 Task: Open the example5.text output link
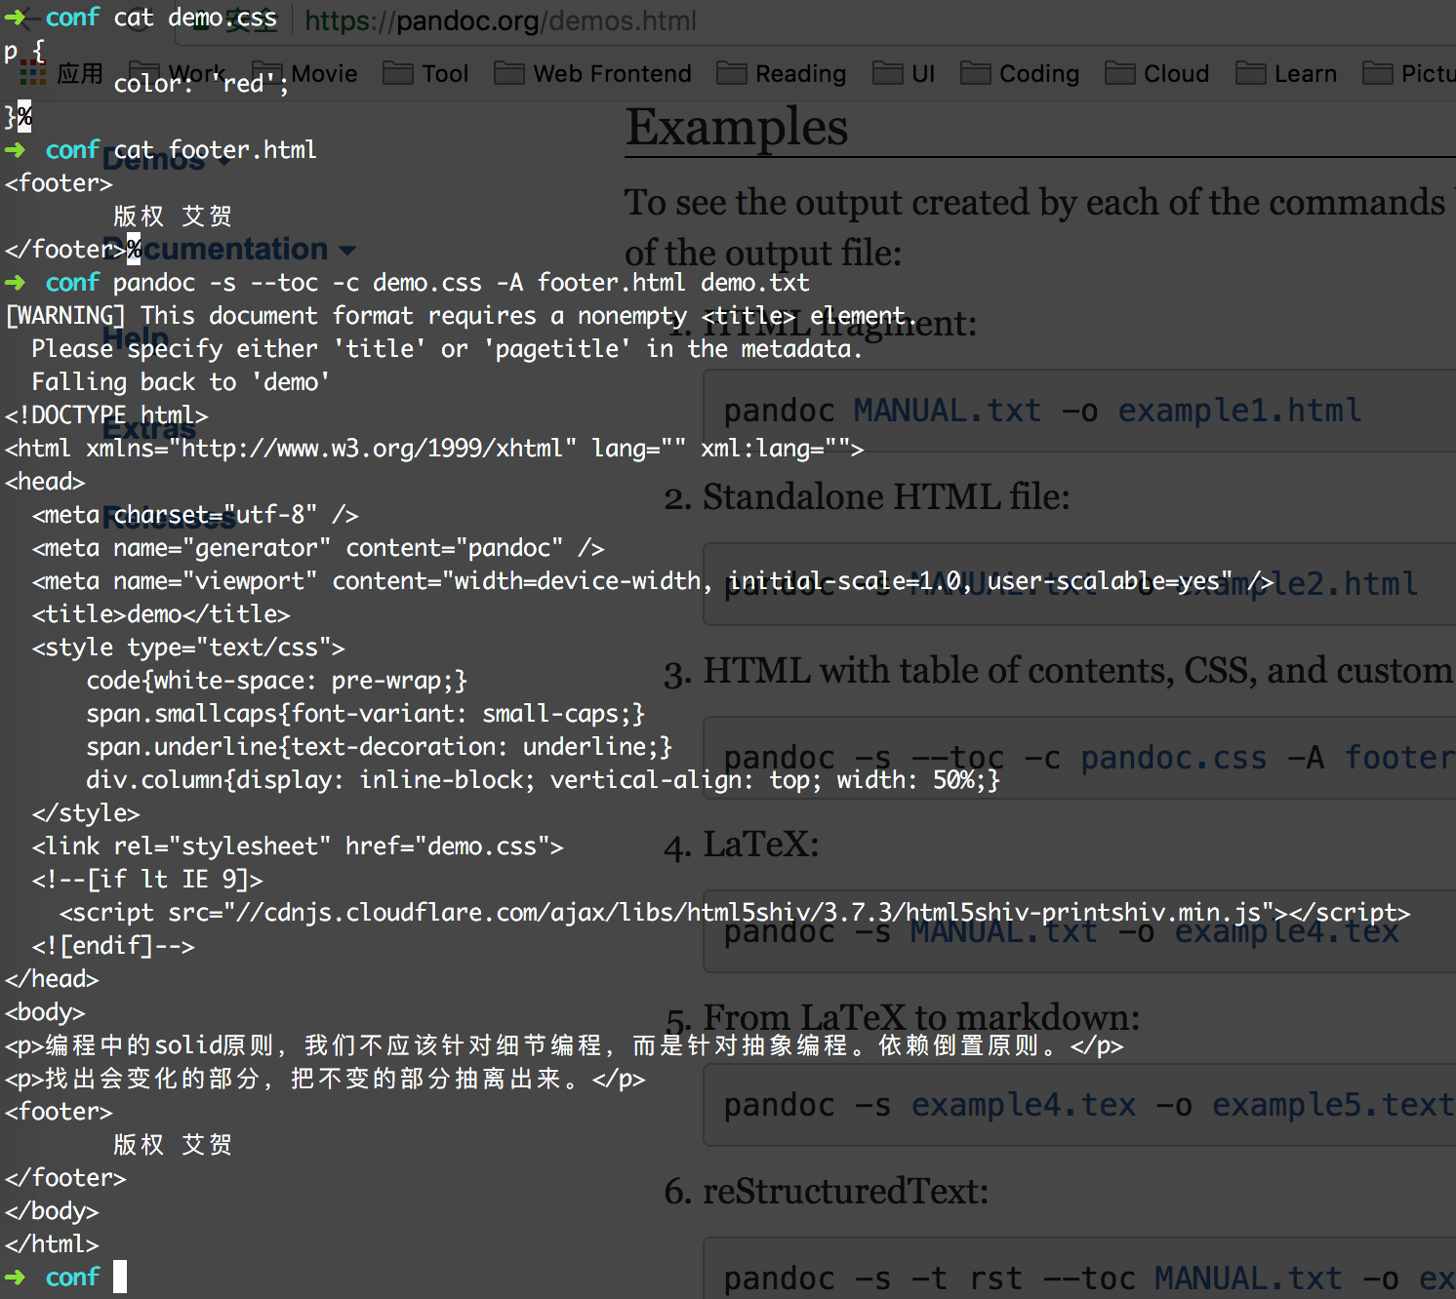pos(1333,1105)
